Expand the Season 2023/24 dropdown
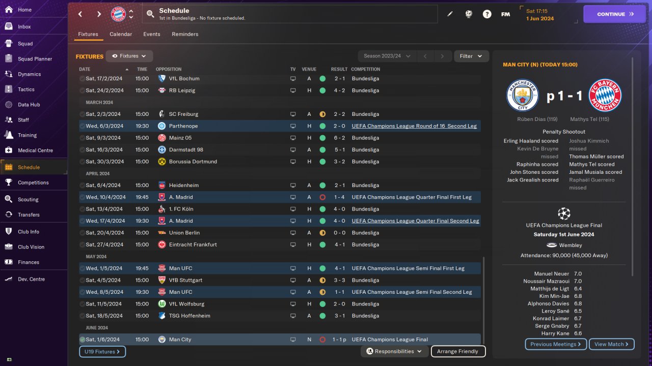This screenshot has width=652, height=366. (387, 56)
